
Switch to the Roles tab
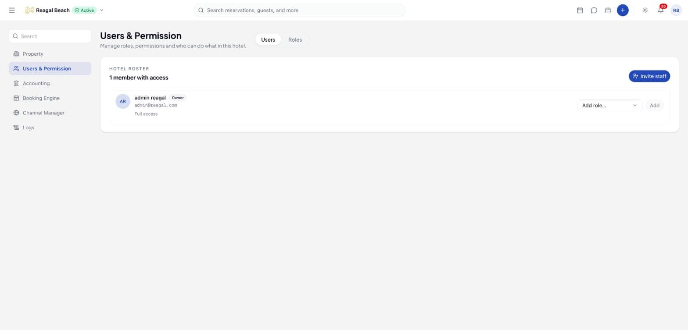point(295,39)
